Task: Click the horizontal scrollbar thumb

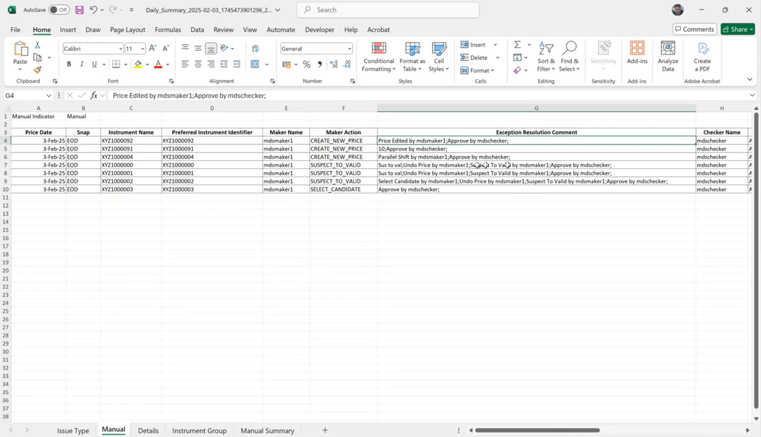Action: (x=537, y=430)
